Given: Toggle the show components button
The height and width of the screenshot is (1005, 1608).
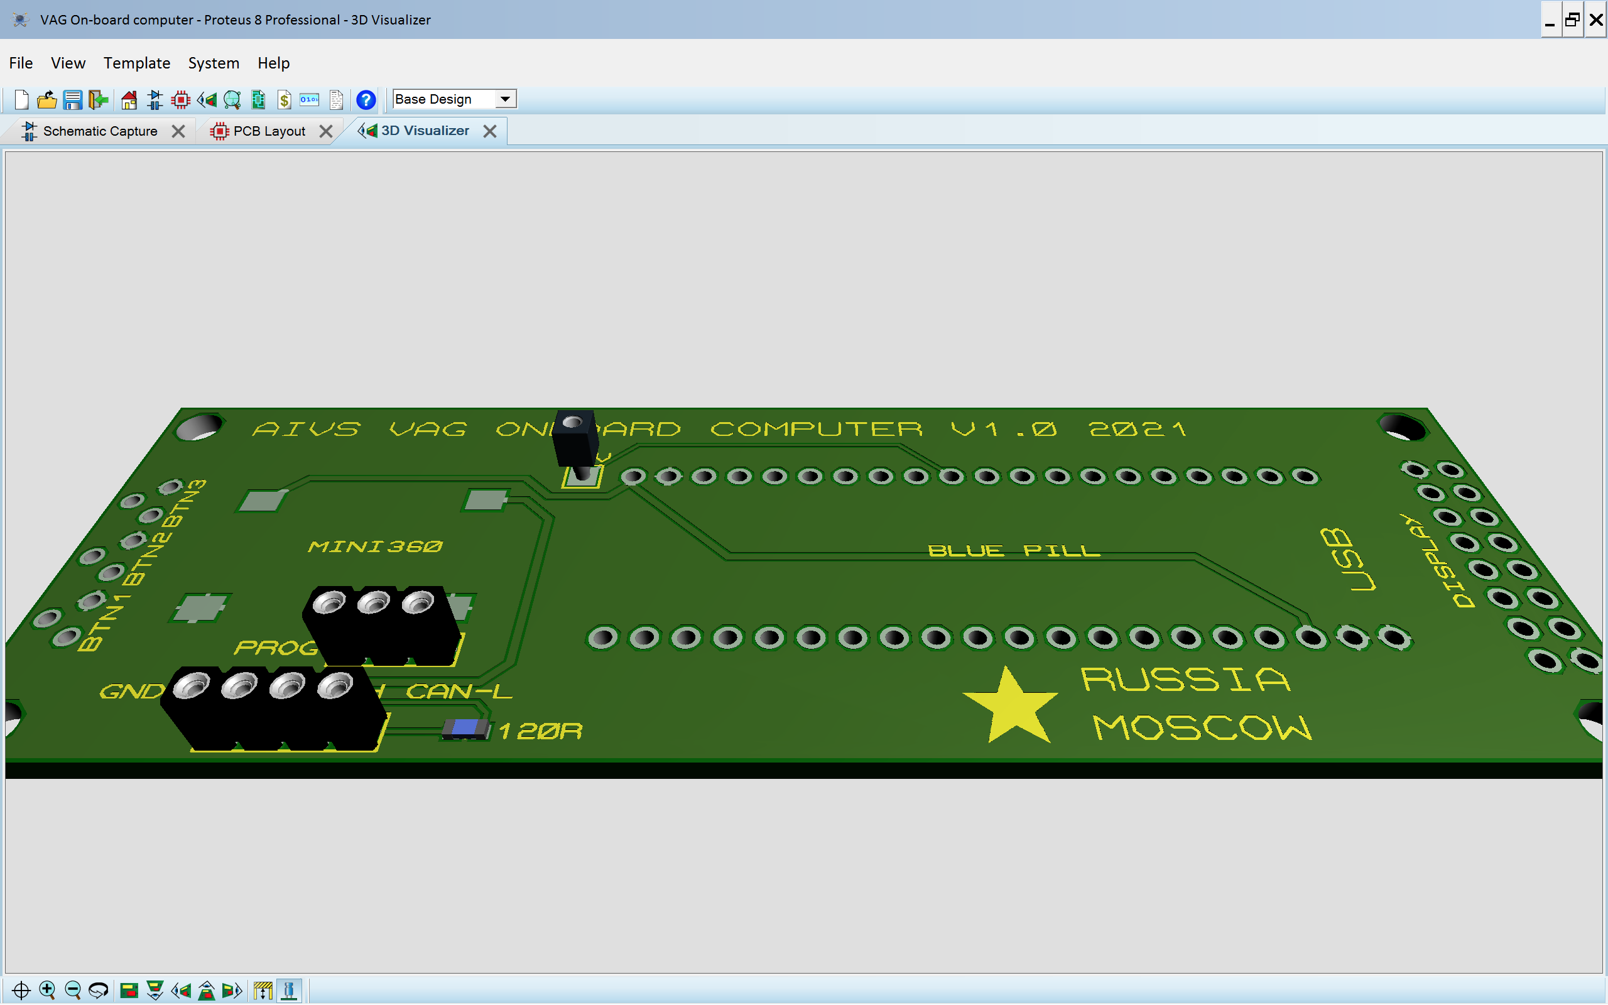Looking at the screenshot, I should point(289,991).
